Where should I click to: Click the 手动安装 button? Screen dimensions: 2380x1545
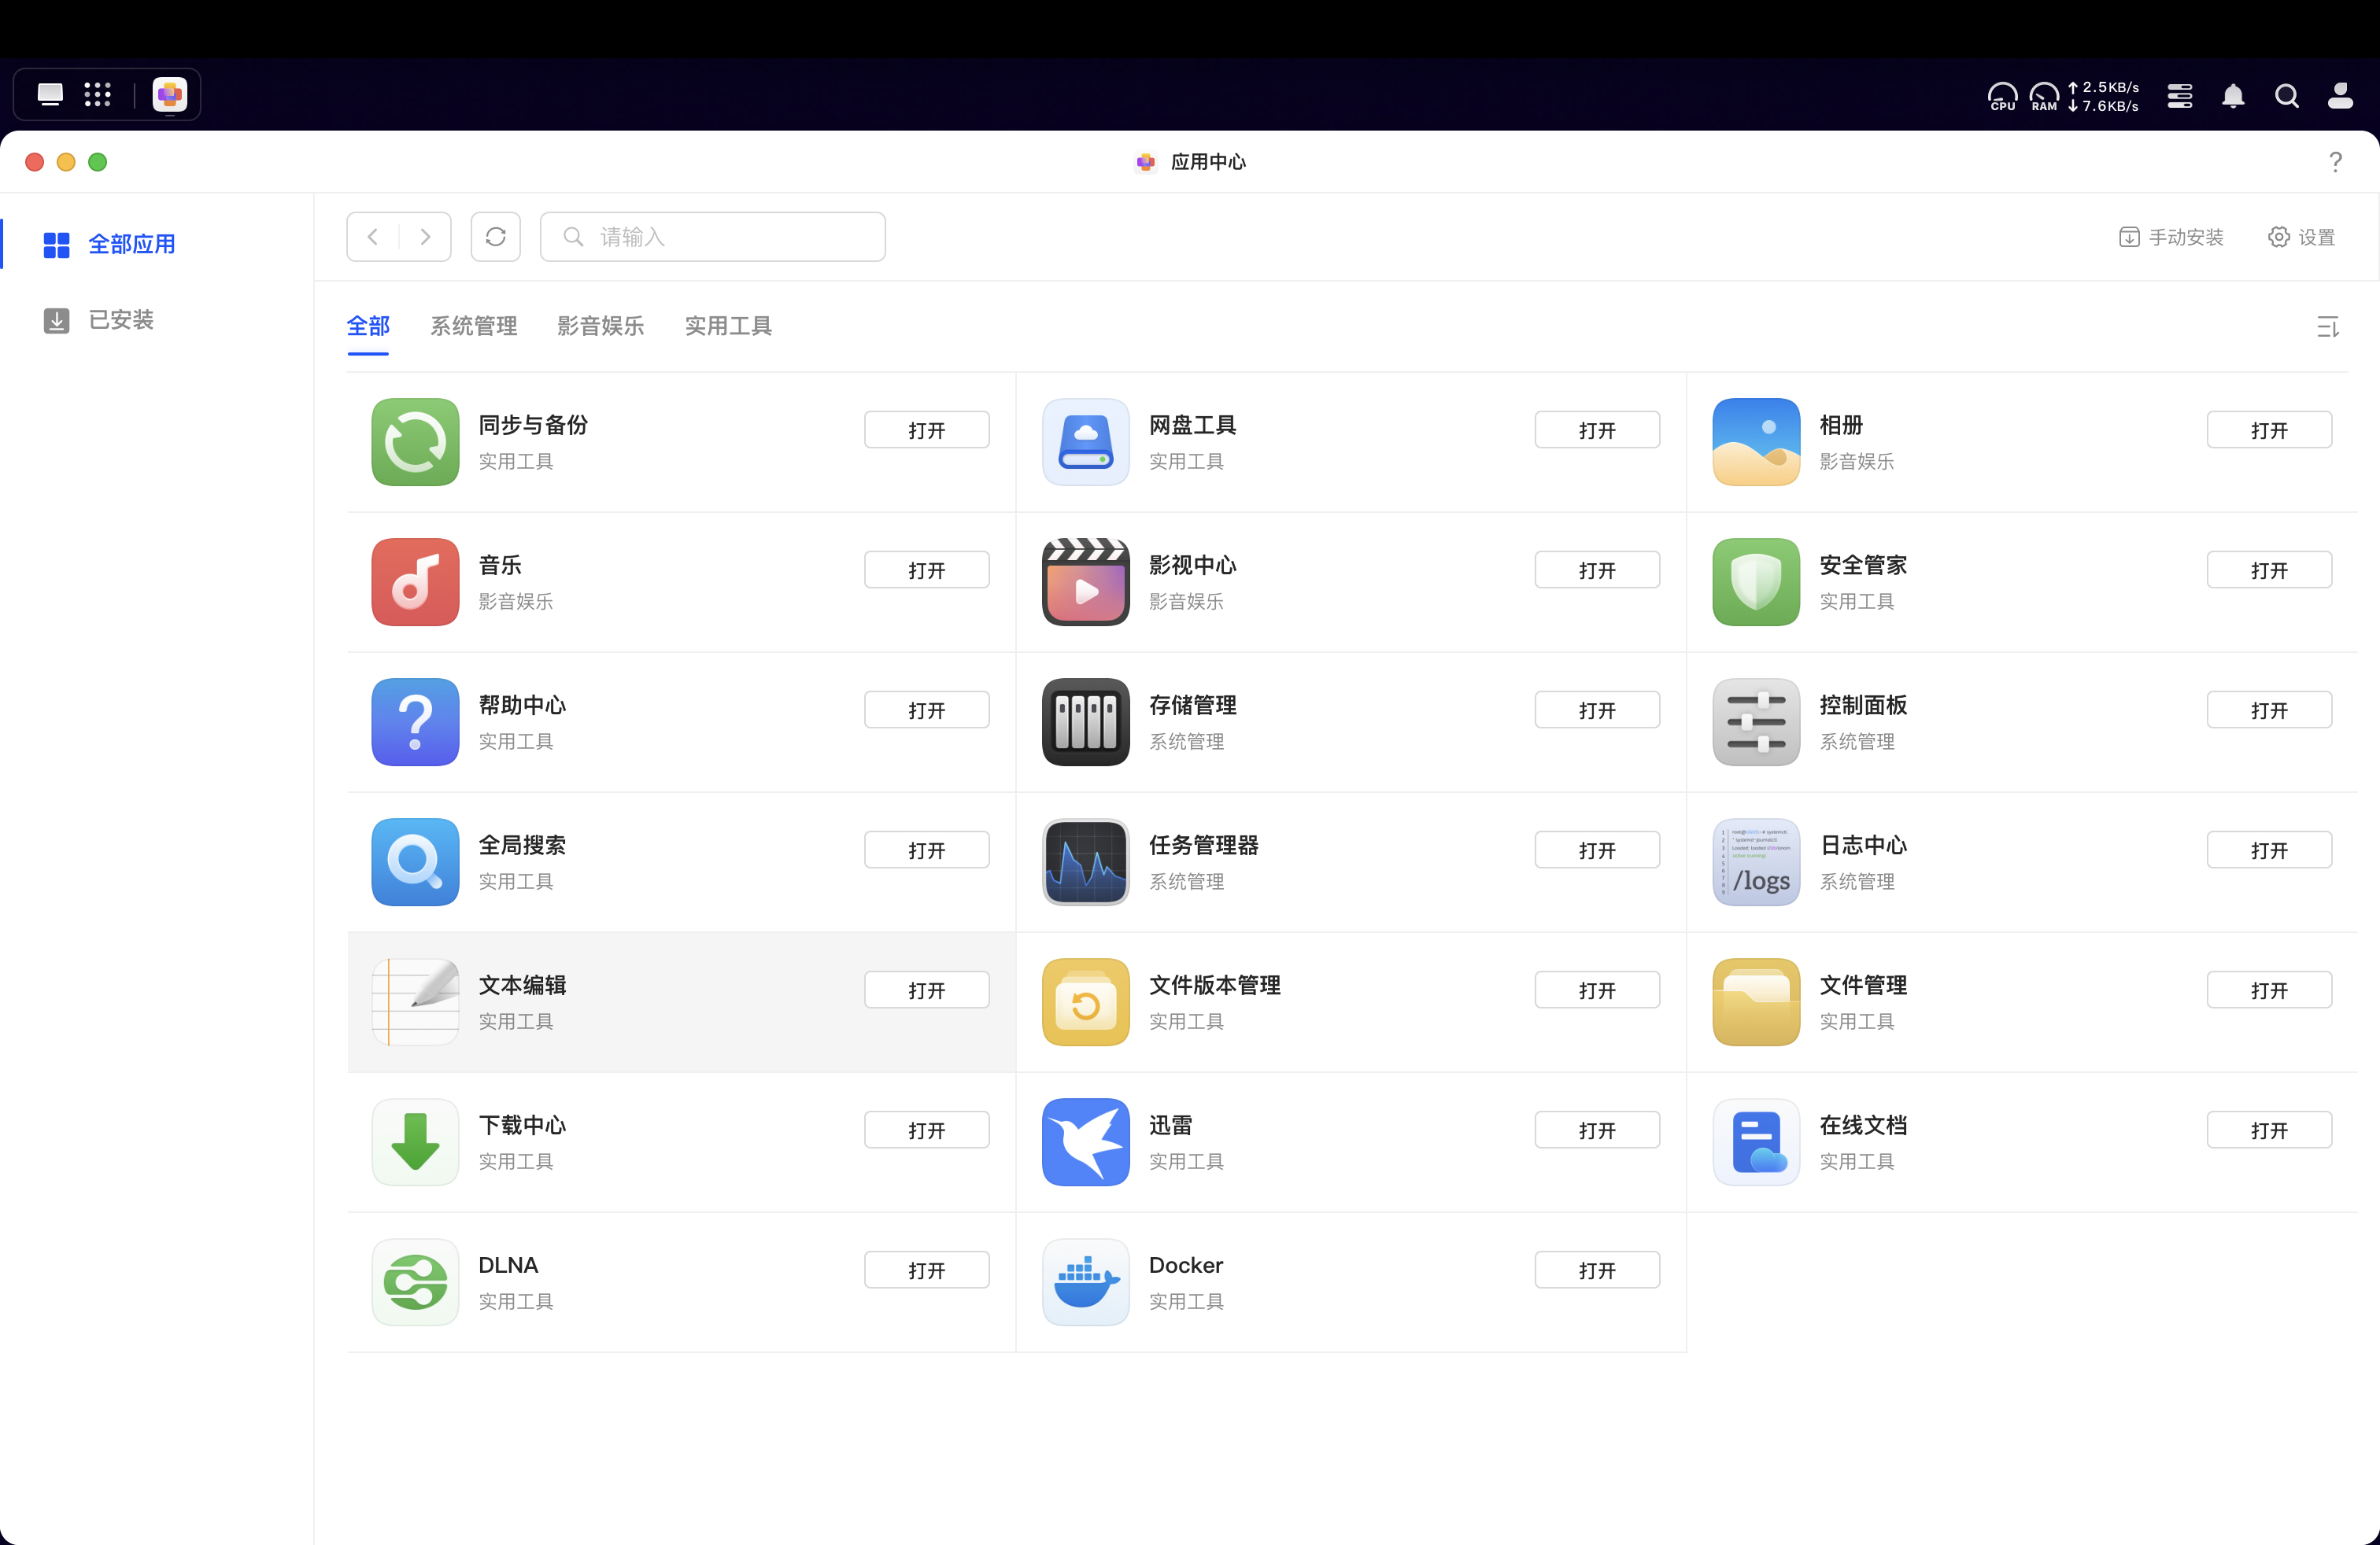[x=2171, y=237]
